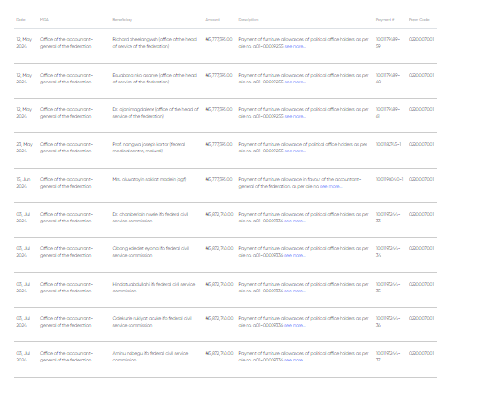This screenshot has width=497, height=396.
Task: Click the MDA column header
Action: (x=44, y=20)
